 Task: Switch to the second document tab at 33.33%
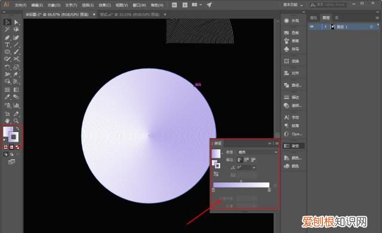click(130, 14)
